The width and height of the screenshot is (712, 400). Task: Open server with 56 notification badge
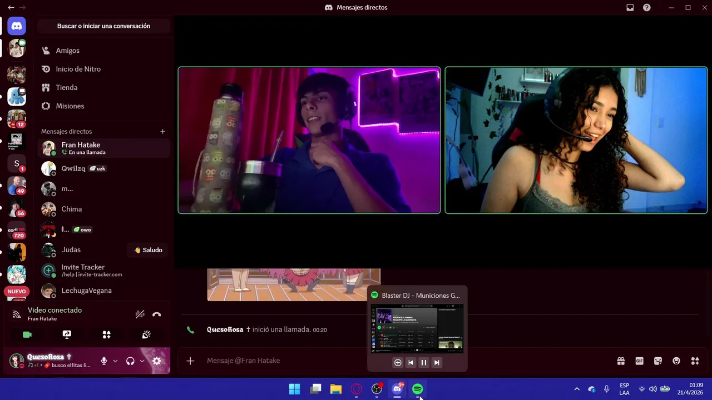[x=17, y=208]
